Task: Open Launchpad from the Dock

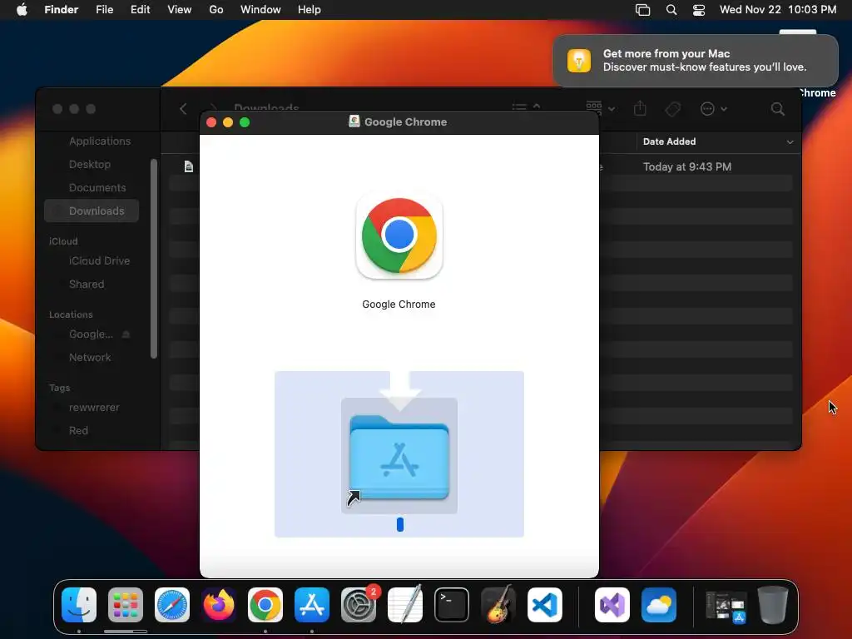Action: point(126,605)
